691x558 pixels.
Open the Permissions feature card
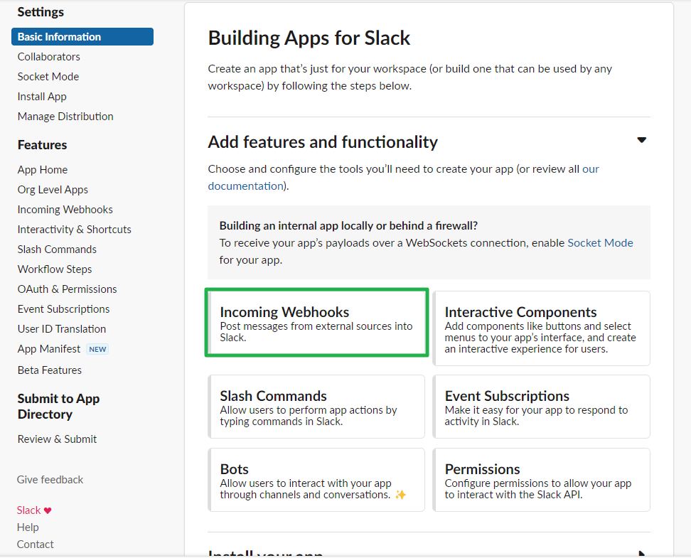pos(541,480)
